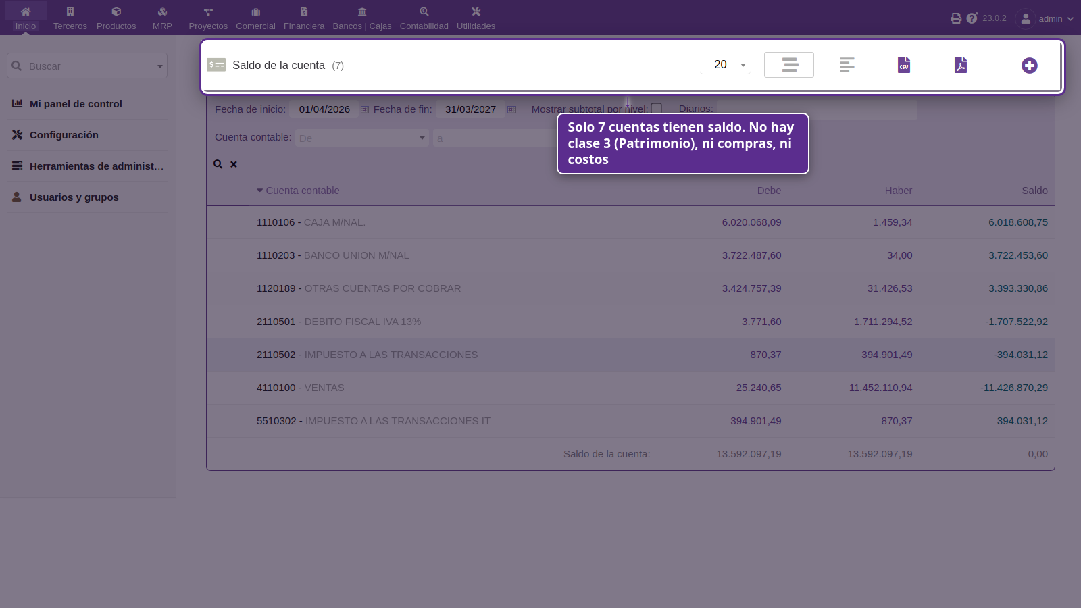Click the Debe value 3.722.487,60
Screen dimensions: 1081x608
(x=751, y=255)
